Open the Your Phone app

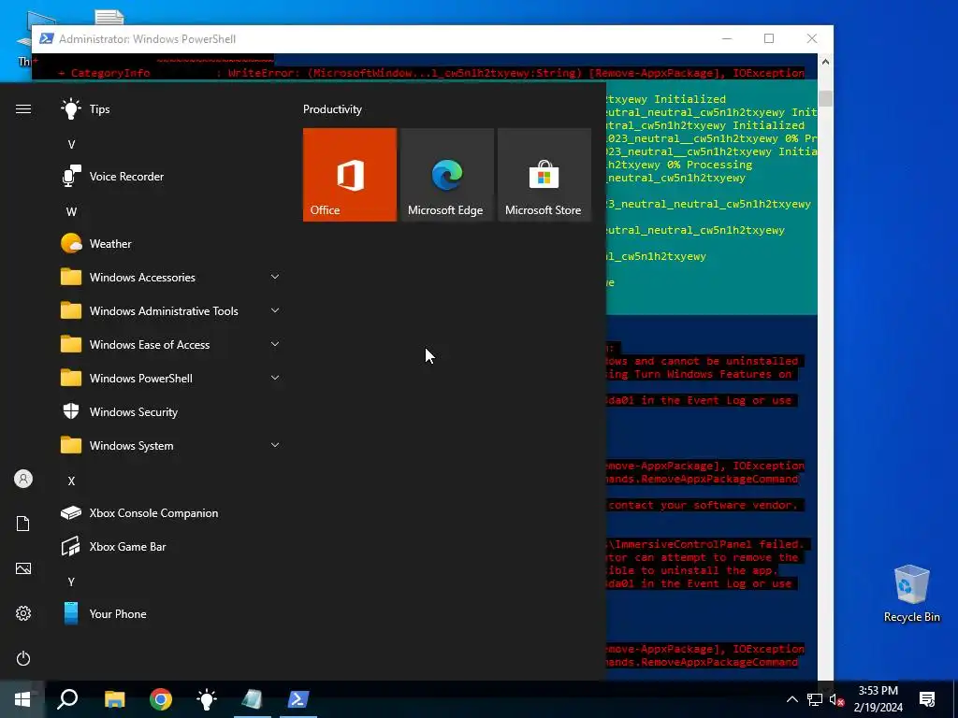click(170, 613)
